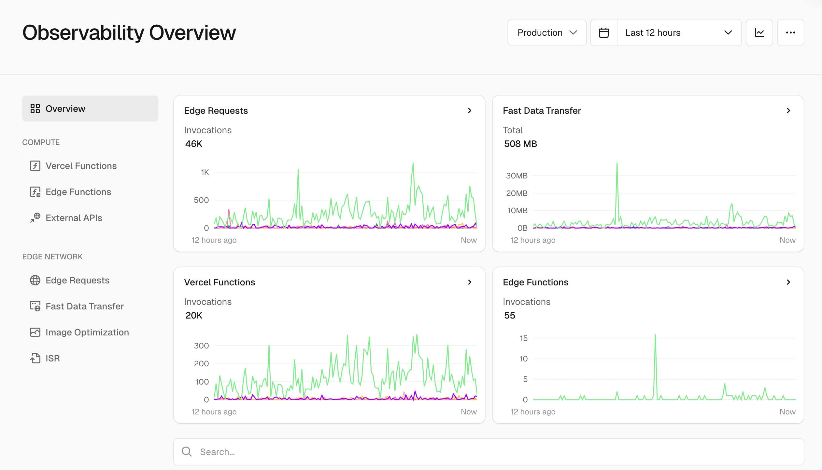Open Image Optimization in the sidebar
This screenshot has width=822, height=470.
pyautogui.click(x=87, y=332)
